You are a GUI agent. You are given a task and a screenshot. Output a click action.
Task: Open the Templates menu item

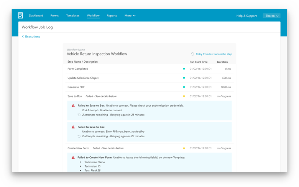73,16
